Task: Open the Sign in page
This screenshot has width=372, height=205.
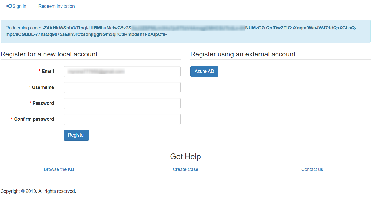Action: (x=19, y=6)
